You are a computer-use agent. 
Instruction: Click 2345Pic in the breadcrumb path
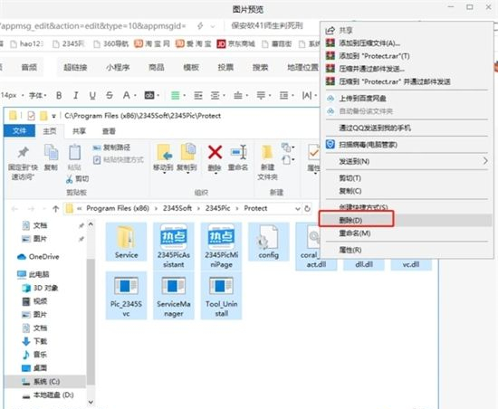point(217,208)
